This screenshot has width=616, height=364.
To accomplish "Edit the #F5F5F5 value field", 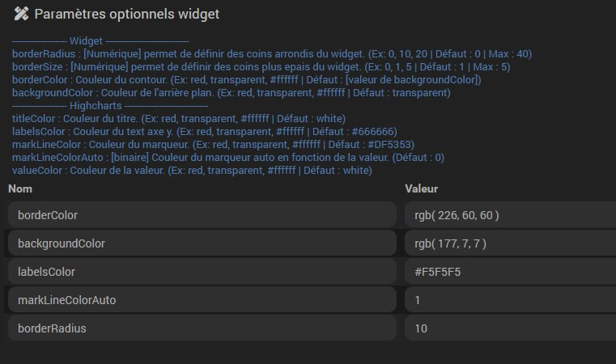I will [x=510, y=272].
